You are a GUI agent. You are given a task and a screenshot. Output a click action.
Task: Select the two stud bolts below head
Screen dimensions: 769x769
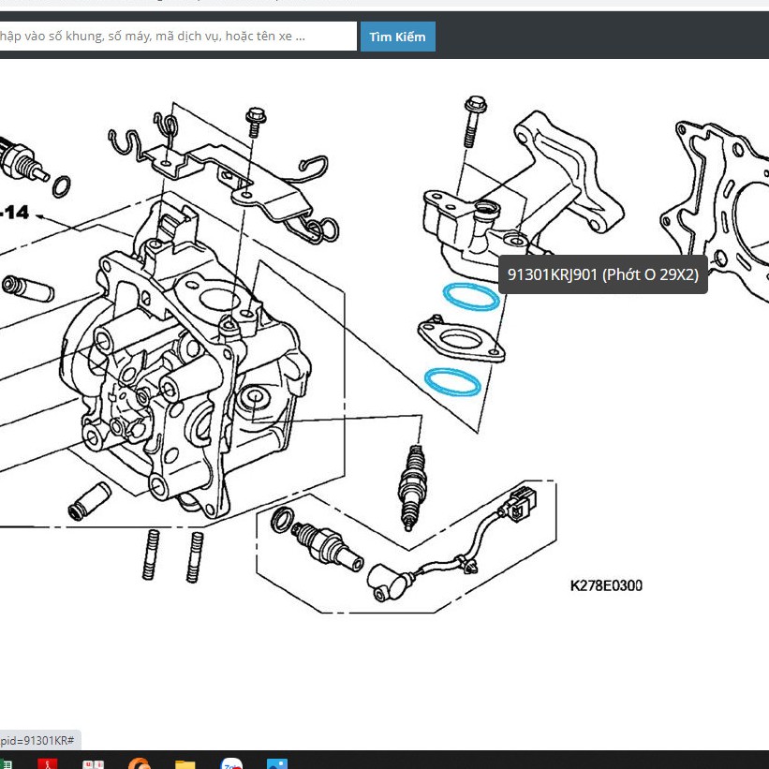[174, 555]
